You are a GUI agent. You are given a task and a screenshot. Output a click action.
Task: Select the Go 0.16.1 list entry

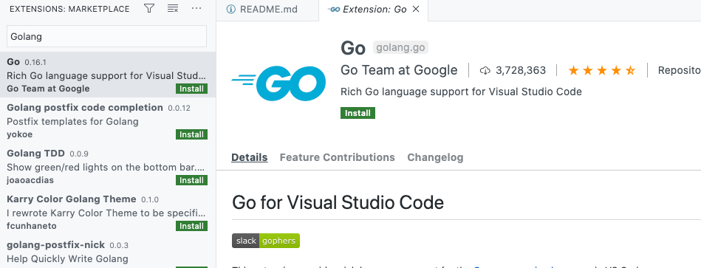[x=108, y=75]
